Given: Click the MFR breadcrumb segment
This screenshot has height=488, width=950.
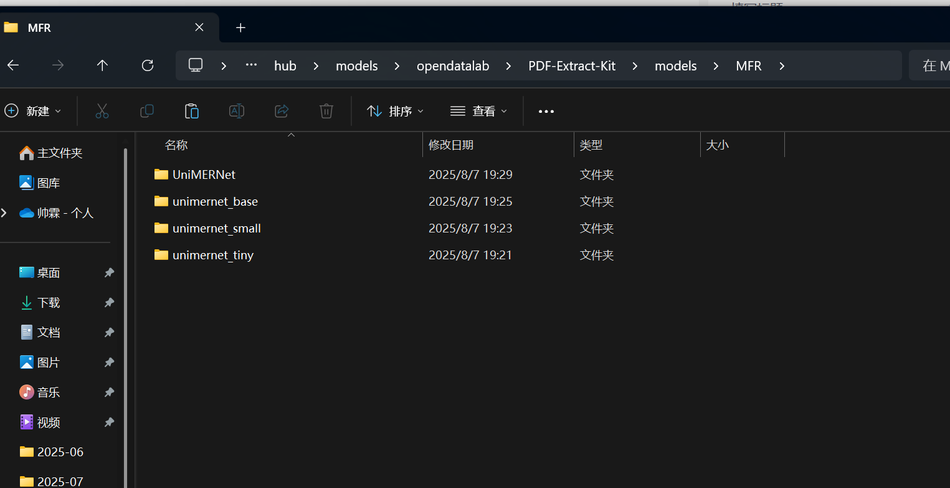Looking at the screenshot, I should (749, 66).
